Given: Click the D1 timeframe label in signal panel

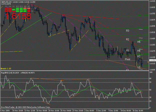Looking at the screenshot, I should pyautogui.click(x=6, y=7).
